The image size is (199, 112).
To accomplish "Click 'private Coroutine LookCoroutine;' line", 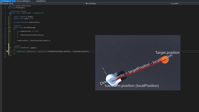I will (x=27, y=22).
